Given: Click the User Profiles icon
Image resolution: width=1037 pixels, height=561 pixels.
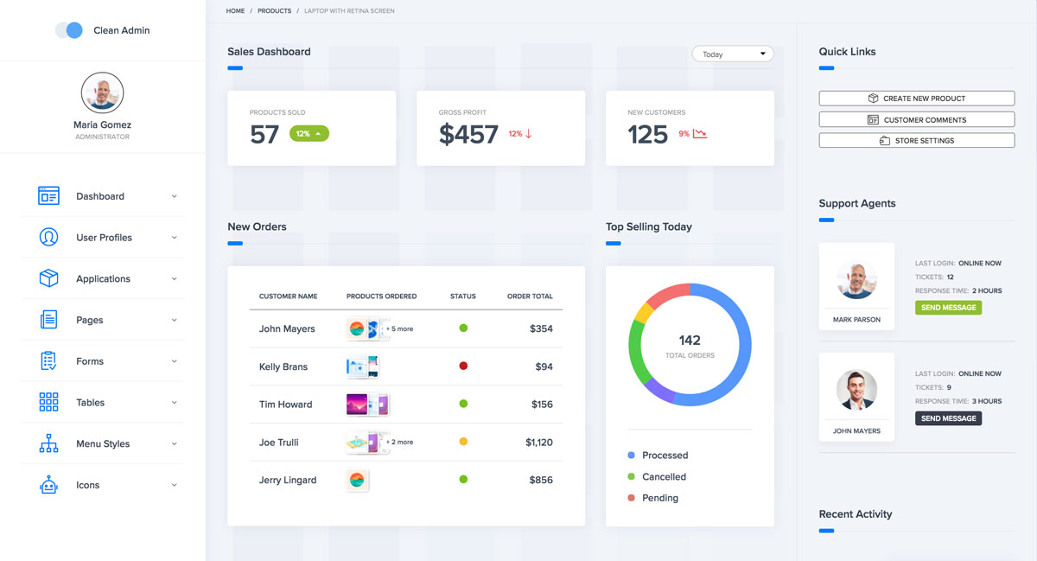Looking at the screenshot, I should [48, 238].
